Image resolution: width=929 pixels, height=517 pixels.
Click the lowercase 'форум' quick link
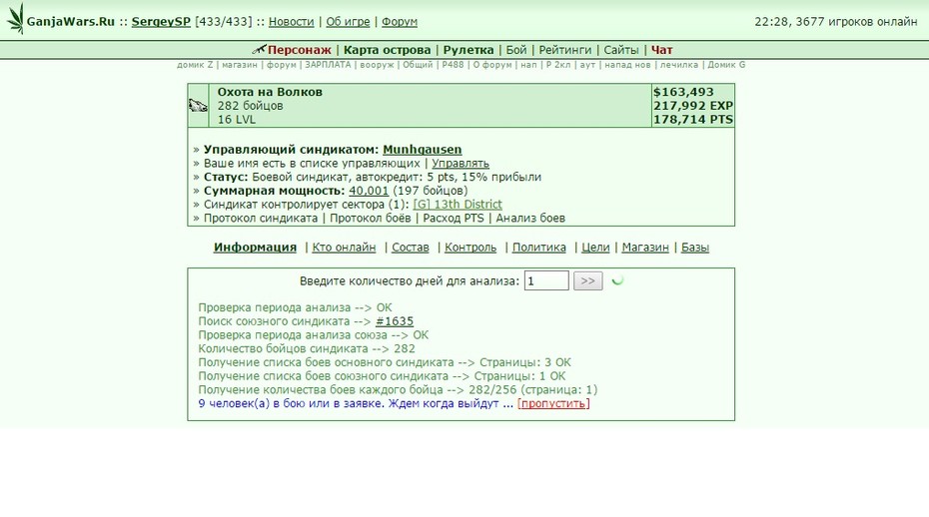point(281,65)
